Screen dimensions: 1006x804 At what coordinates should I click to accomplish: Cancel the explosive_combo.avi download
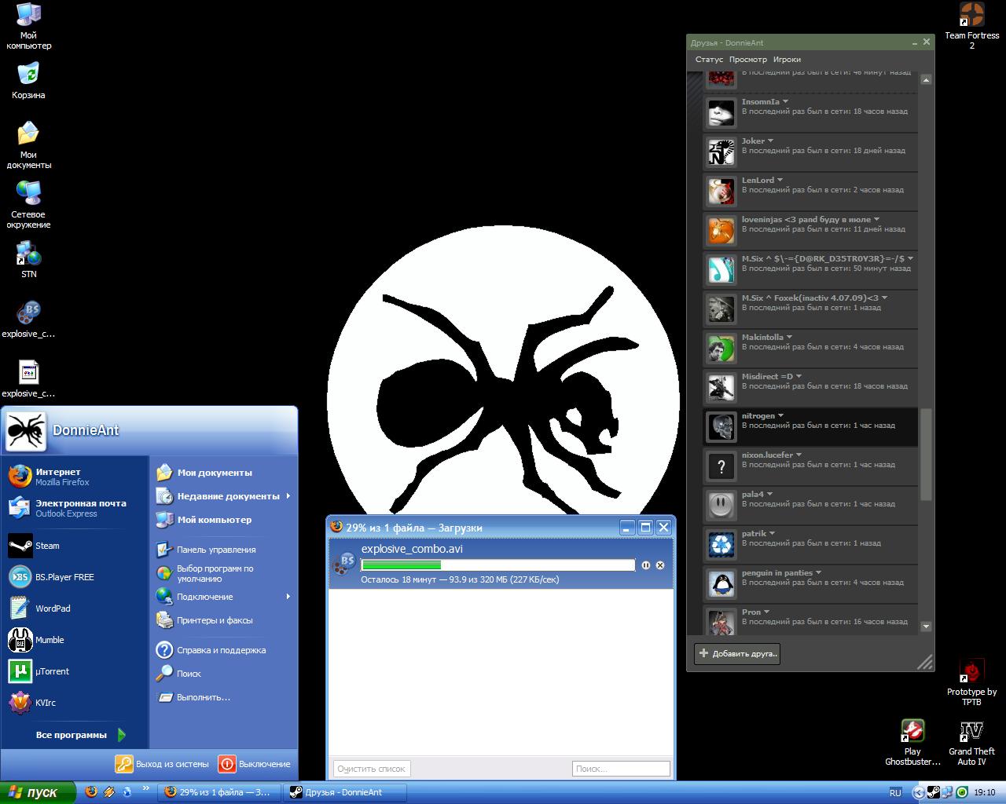pos(660,565)
